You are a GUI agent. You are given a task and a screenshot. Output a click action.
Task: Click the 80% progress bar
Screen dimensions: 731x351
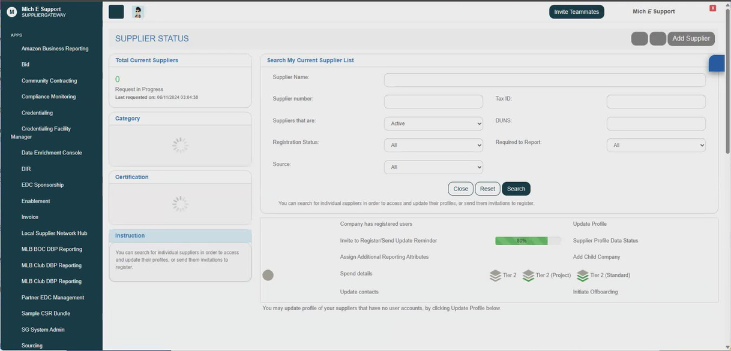528,240
